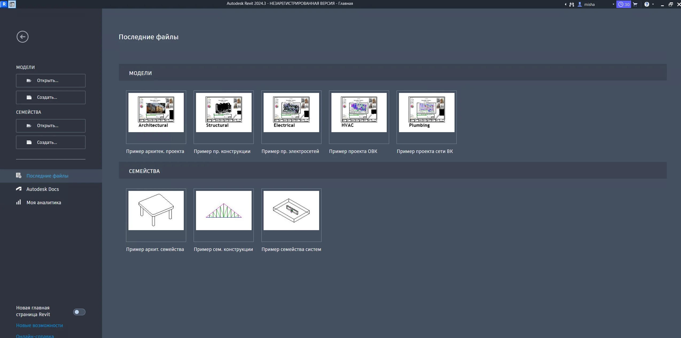Open the table architectural family thumbnail

click(156, 211)
